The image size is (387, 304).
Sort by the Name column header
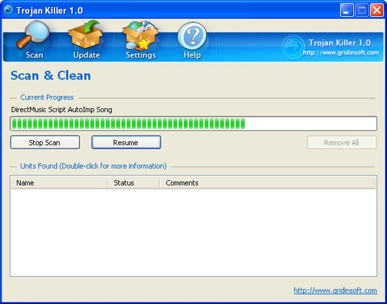(59, 183)
